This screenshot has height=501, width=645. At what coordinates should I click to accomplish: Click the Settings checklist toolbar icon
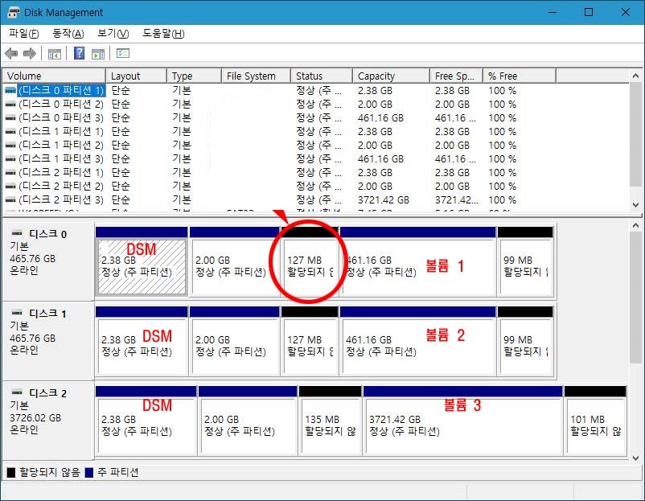[122, 54]
